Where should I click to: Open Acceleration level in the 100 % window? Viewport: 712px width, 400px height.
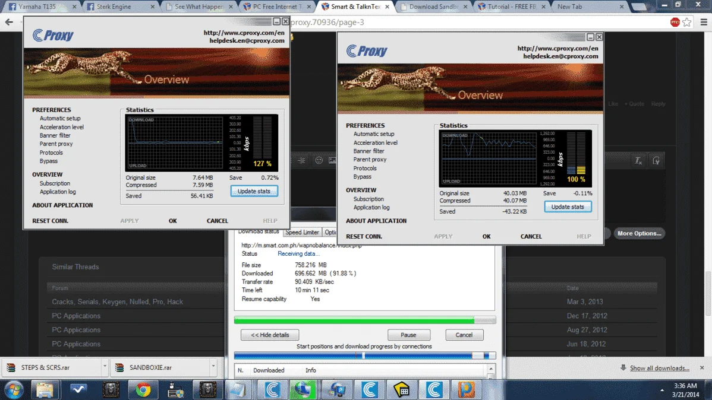(x=376, y=142)
